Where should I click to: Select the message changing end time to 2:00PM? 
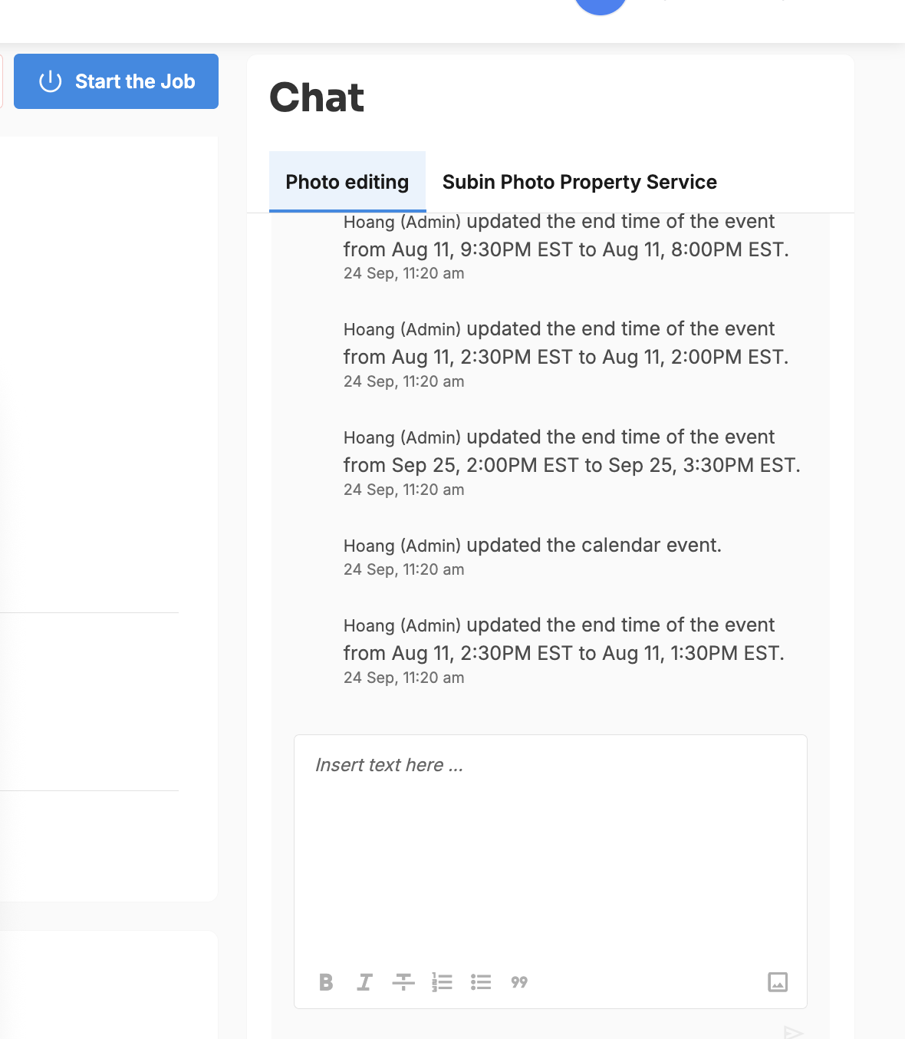[566, 354]
